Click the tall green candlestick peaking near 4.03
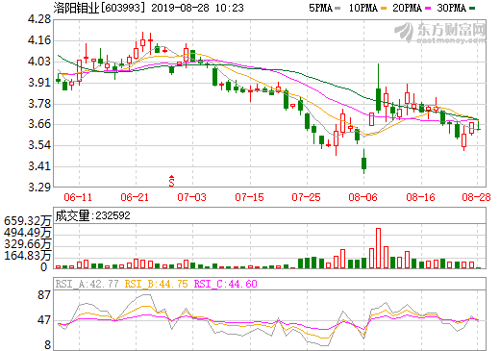Image resolution: width=500 pixels, height=351 pixels. (x=378, y=88)
